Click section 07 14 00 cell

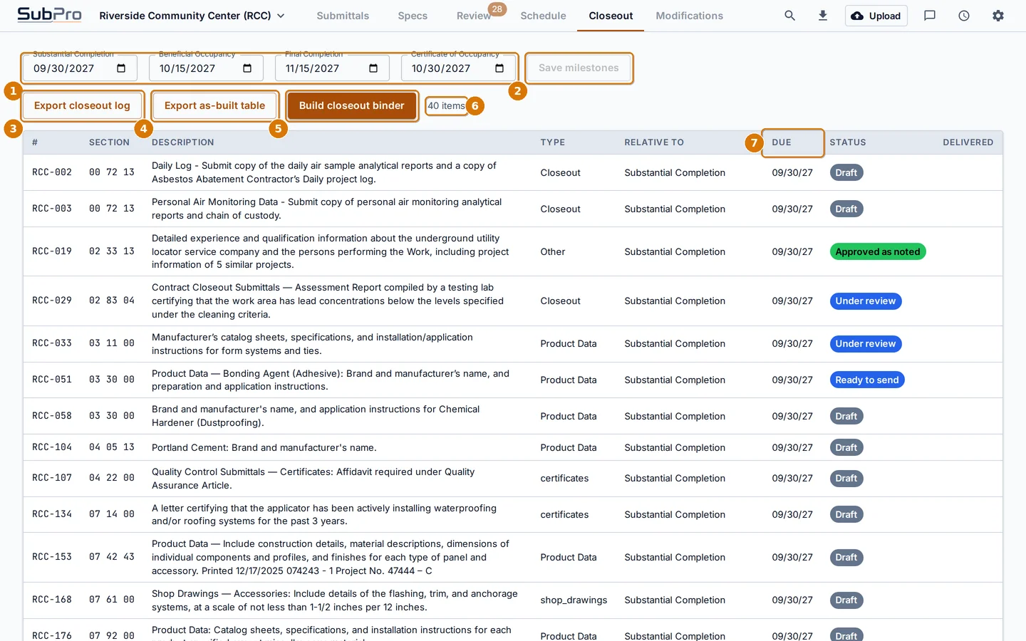(112, 514)
